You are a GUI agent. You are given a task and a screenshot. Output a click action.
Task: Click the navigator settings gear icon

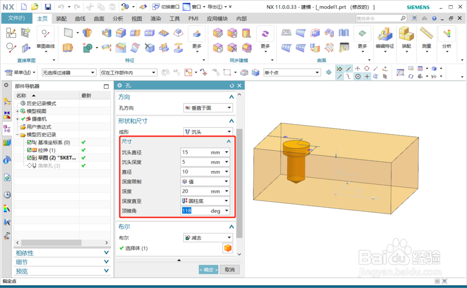click(6, 85)
